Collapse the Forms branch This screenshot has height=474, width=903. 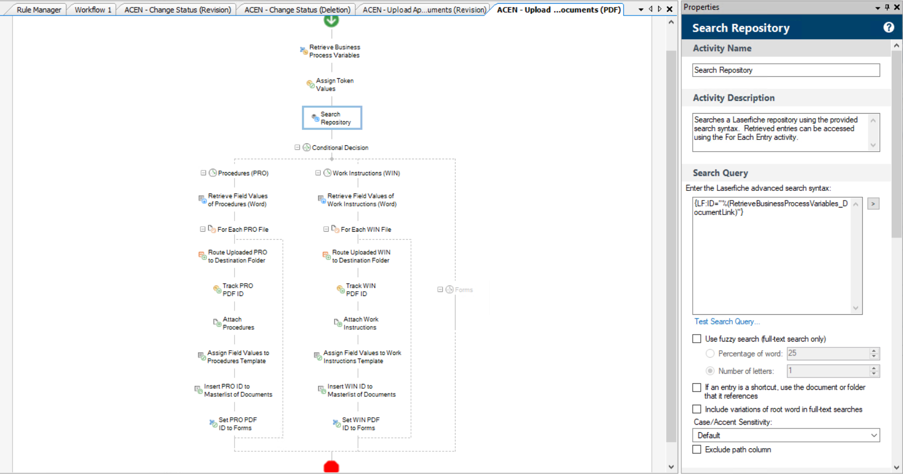coord(441,290)
